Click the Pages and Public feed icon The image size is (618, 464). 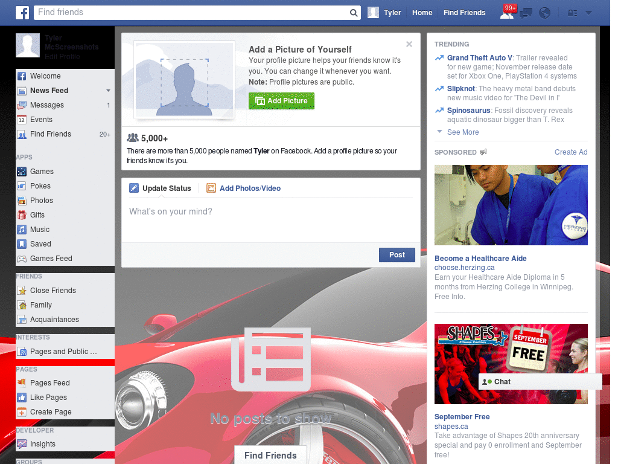pyautogui.click(x=22, y=352)
